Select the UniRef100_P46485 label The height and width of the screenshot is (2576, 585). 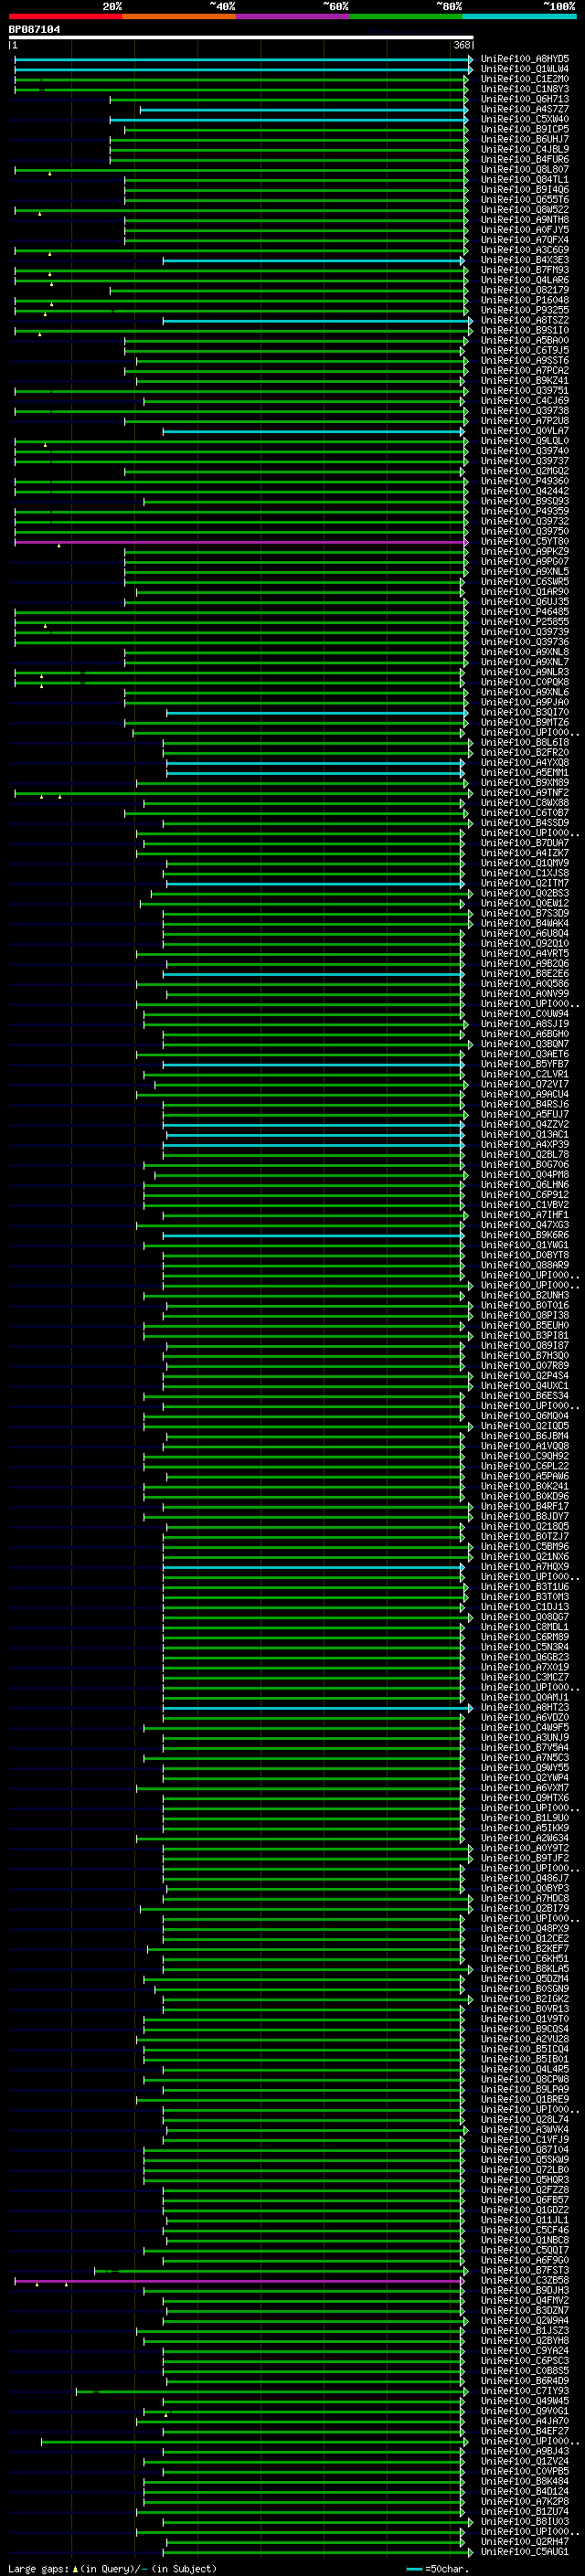pyautogui.click(x=525, y=612)
